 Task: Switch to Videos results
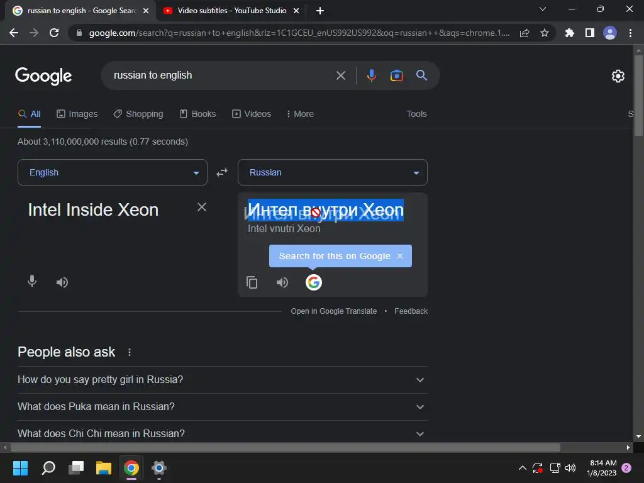(252, 114)
